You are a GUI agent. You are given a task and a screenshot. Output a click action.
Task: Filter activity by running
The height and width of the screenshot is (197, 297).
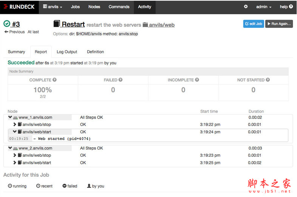click(17, 186)
